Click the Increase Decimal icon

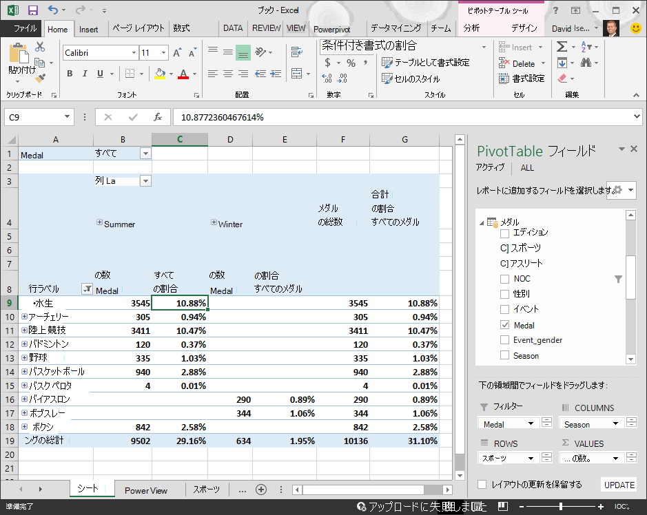327,78
